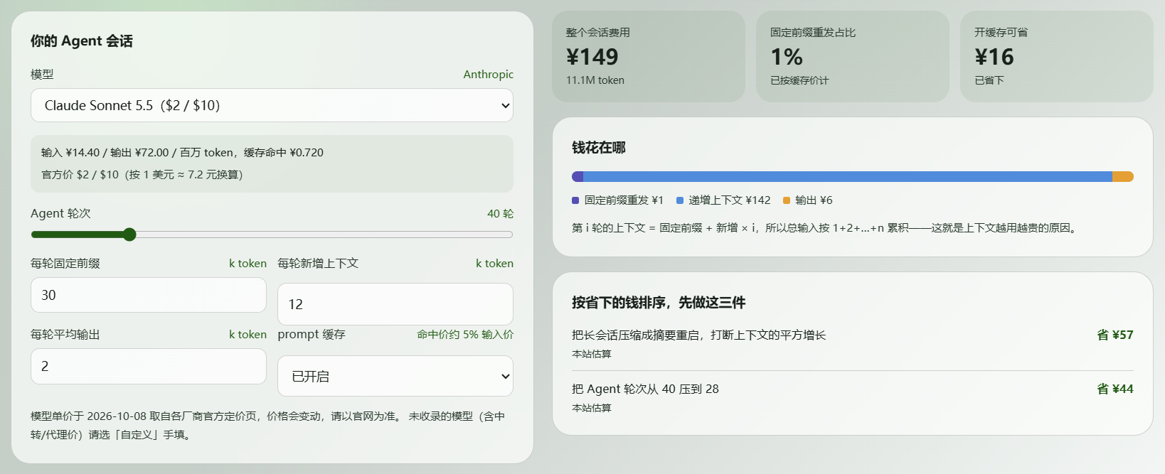Click the 把 Agent 轮次从 40 压到 28 row
The width and height of the screenshot is (1165, 474).
[x=853, y=397]
